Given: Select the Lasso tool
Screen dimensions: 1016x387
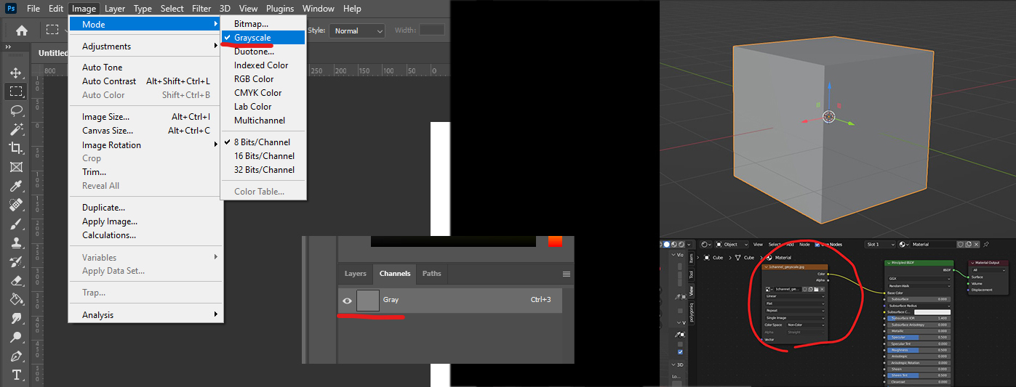Looking at the screenshot, I should pos(15,110).
